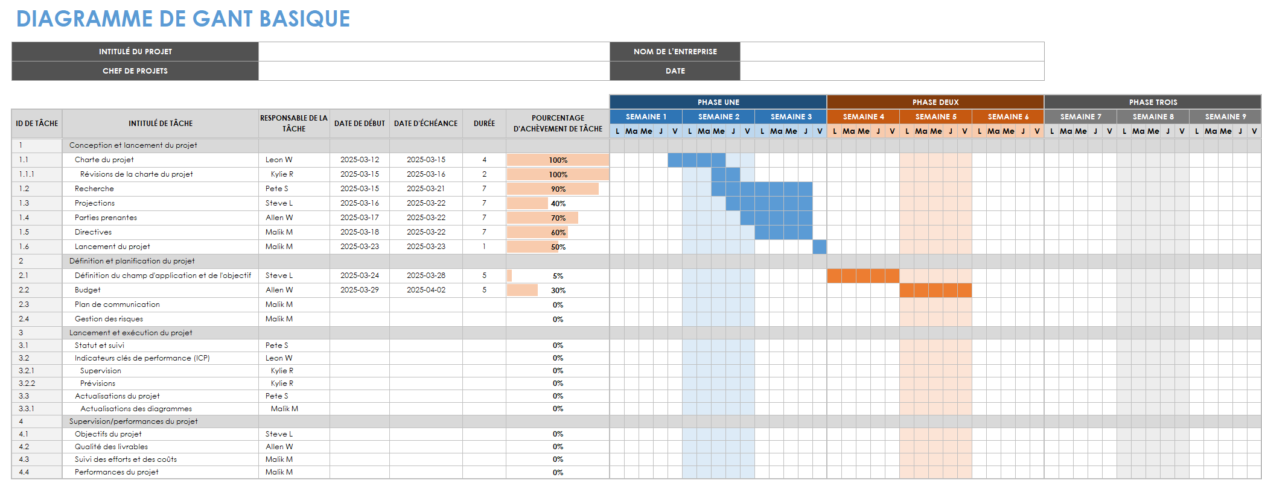Select the DATE field in the header

pyautogui.click(x=892, y=71)
